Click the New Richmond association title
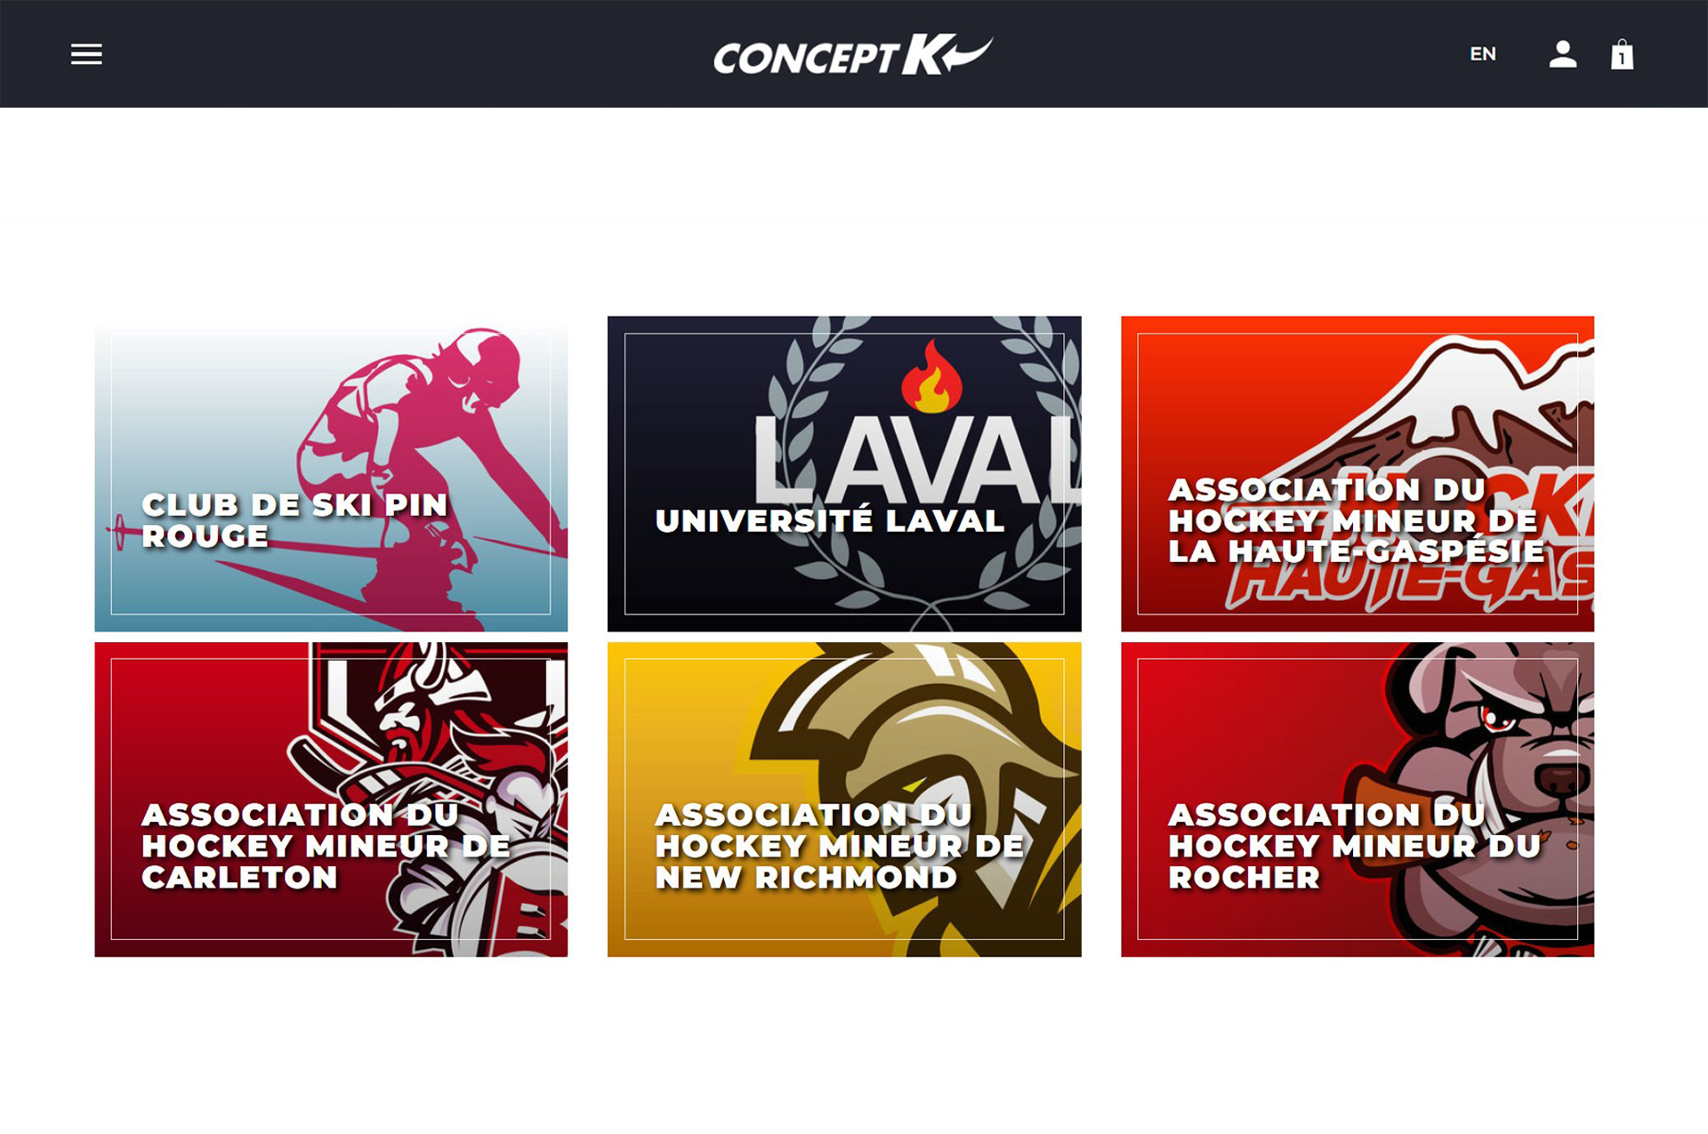 click(840, 846)
